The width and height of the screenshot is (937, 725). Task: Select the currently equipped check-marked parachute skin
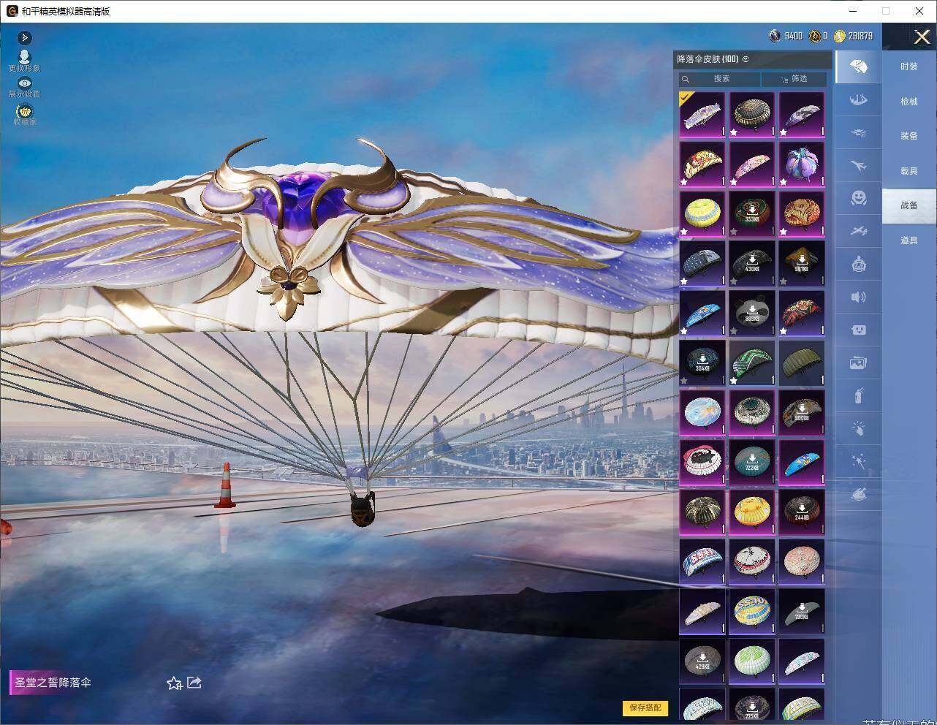click(702, 114)
